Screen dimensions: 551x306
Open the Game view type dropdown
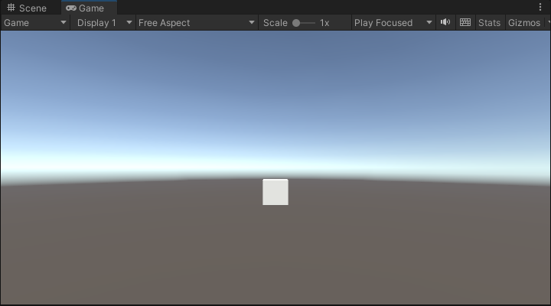tap(35, 22)
